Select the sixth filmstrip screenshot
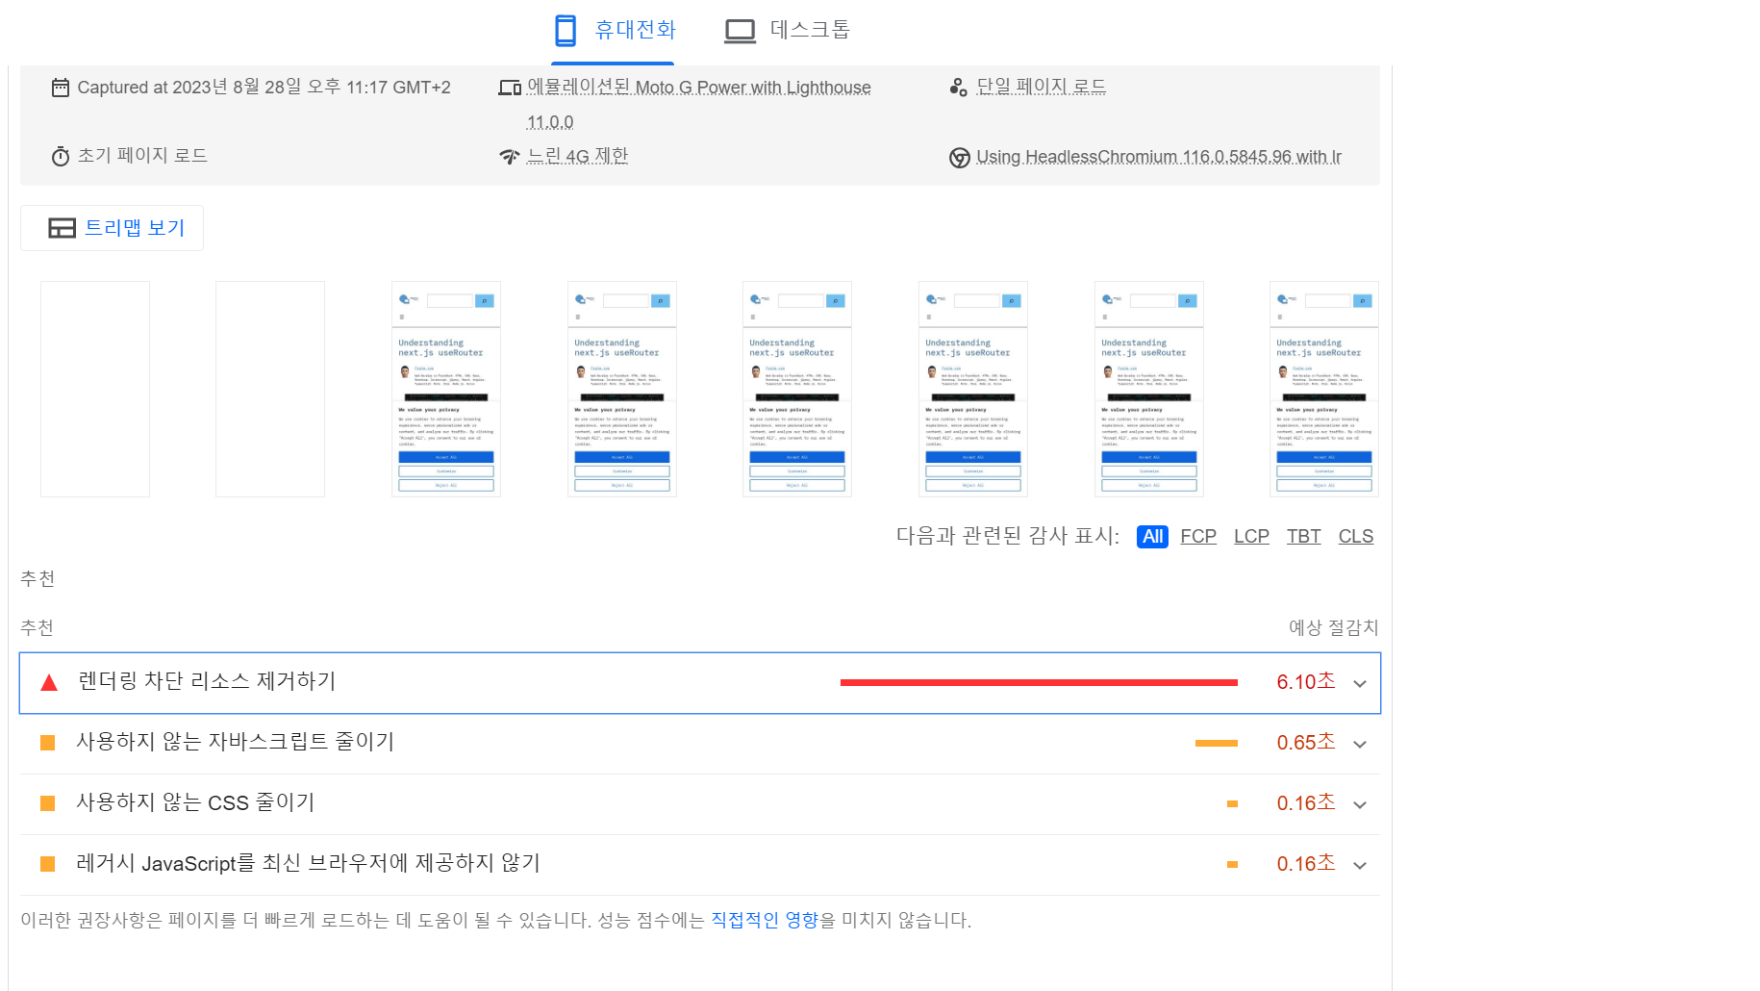 tap(973, 389)
